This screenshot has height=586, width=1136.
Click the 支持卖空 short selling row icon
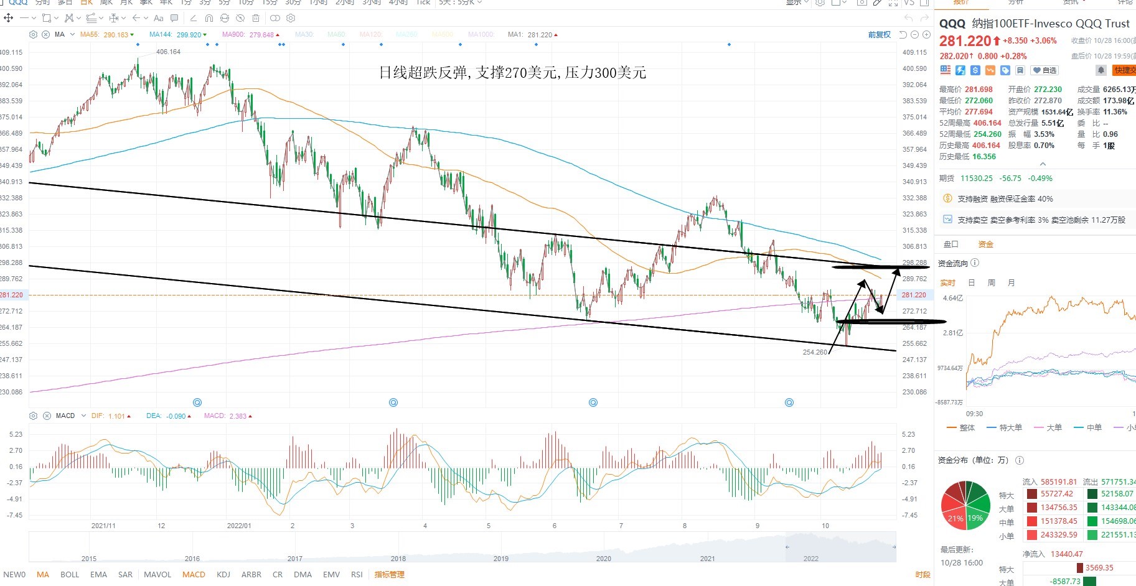pos(948,220)
